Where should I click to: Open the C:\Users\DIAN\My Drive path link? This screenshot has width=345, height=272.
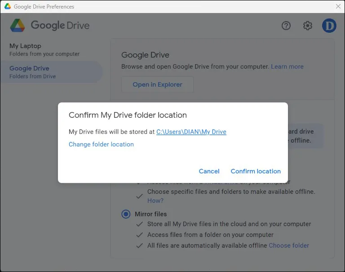coord(191,132)
